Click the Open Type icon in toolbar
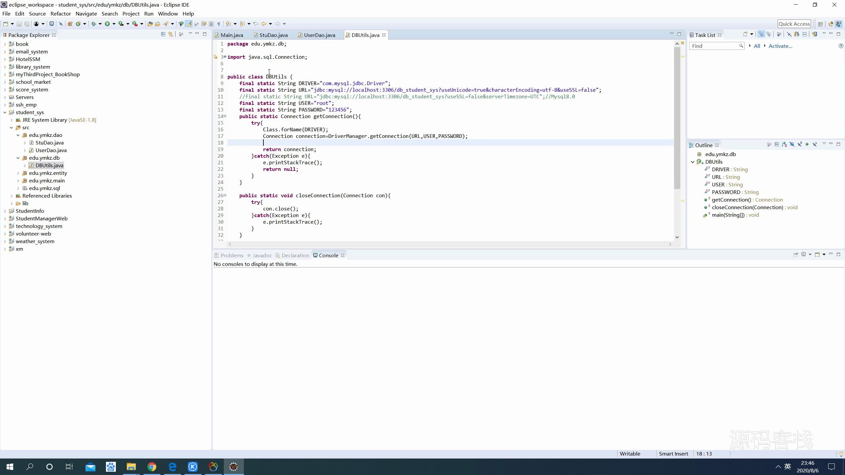The width and height of the screenshot is (845, 475). [150, 24]
